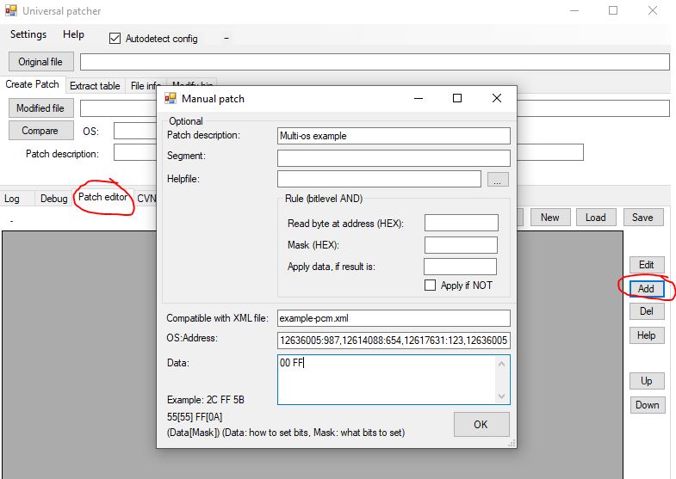Switch to the Extract table tab
676x479 pixels.
[95, 86]
